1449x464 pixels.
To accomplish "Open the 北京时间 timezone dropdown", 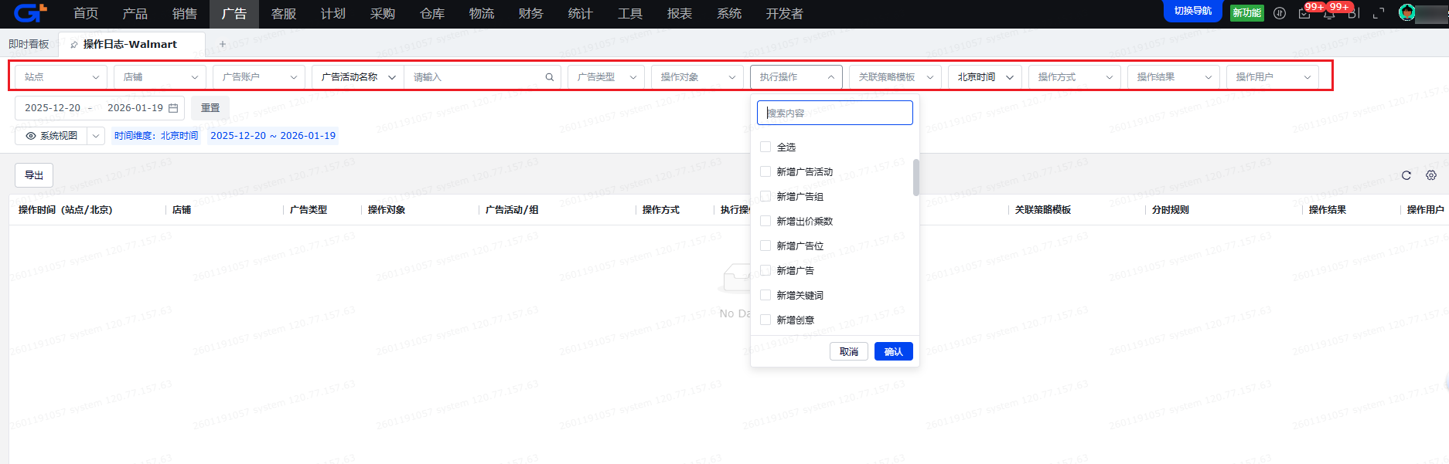I will tap(985, 77).
